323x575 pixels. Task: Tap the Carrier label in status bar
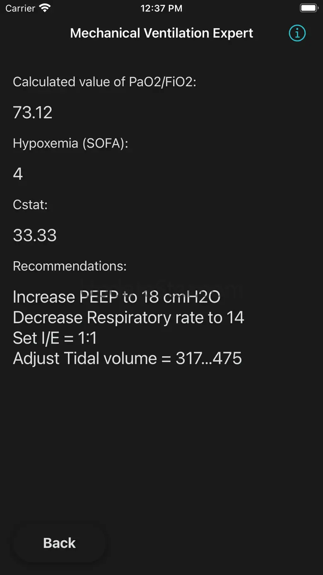20,8
